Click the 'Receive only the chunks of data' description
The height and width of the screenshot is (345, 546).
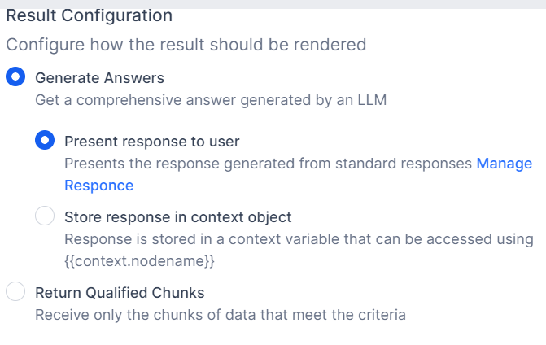coord(220,314)
